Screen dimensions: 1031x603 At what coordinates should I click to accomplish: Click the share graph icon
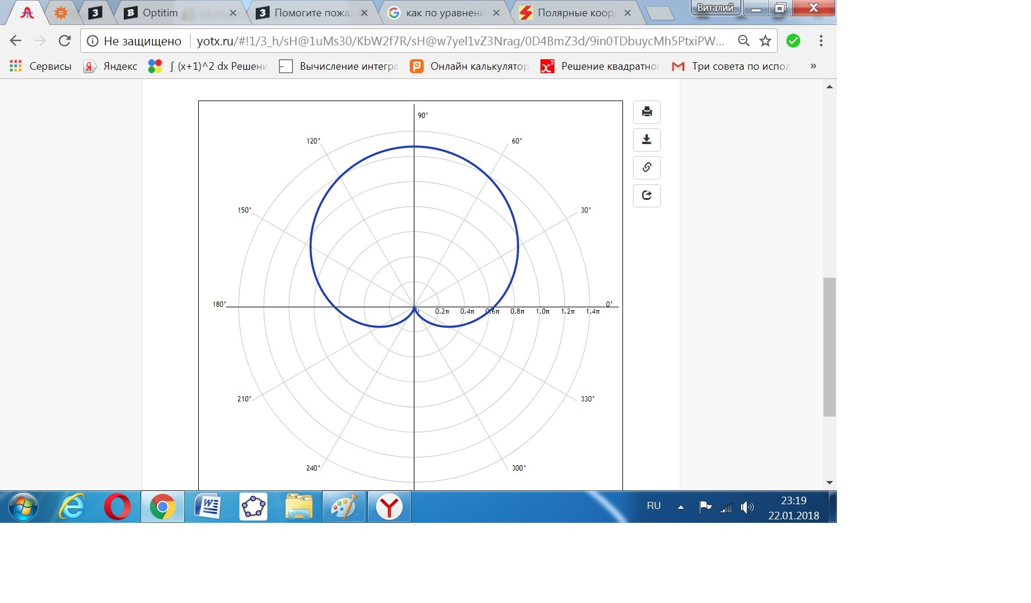[646, 195]
